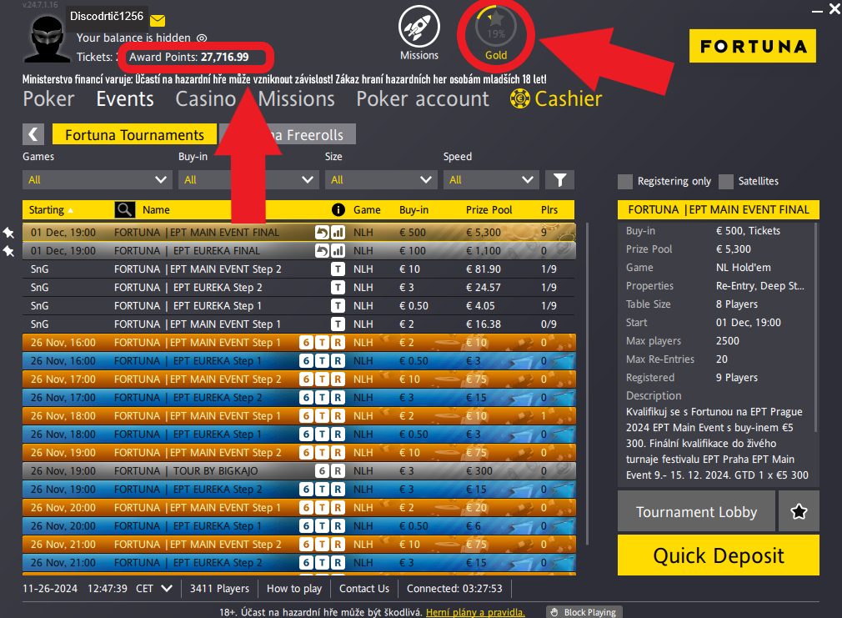Open the Poker menu
Screen dimensions: 842x618
tap(48, 99)
